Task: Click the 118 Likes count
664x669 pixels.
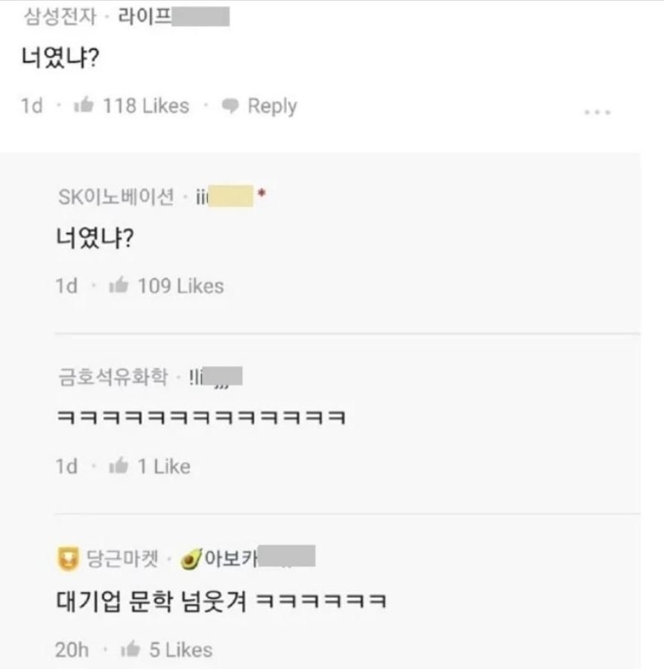Action: 146,107
